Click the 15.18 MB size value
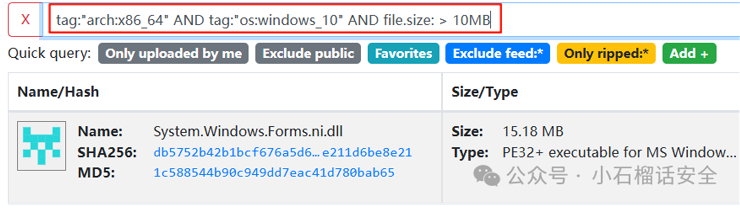This screenshot has width=740, height=211. 533,131
